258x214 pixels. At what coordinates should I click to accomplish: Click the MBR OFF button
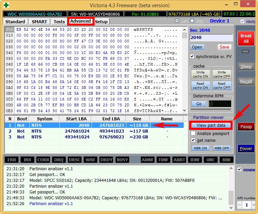(x=222, y=148)
